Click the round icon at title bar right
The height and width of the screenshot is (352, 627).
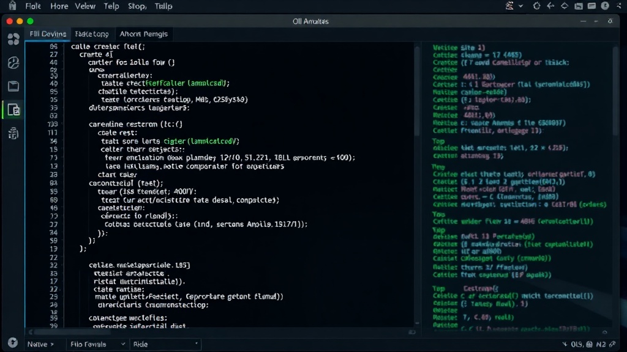(610, 21)
